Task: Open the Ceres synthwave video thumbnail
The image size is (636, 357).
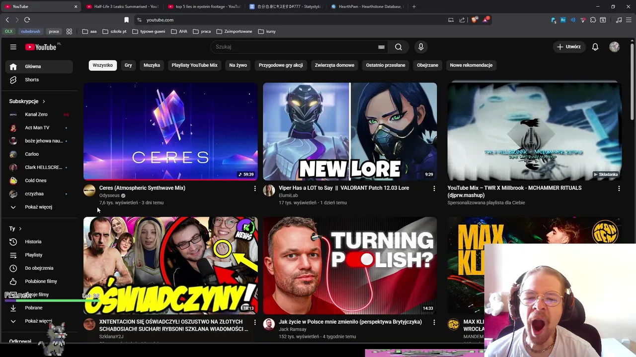Action: point(170,131)
